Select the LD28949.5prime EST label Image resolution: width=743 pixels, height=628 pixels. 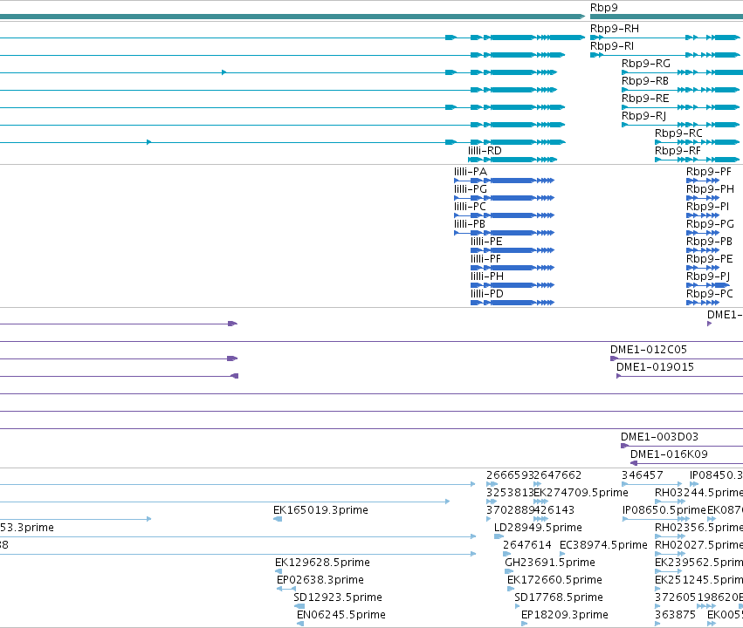click(x=538, y=529)
